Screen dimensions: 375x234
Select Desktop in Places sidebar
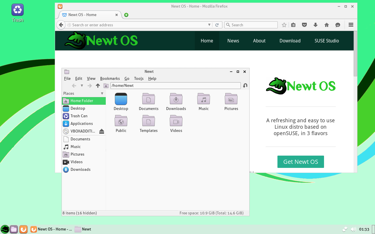[84, 108]
